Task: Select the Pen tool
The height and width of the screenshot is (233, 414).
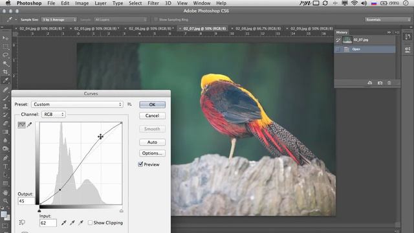Action: pos(5,158)
